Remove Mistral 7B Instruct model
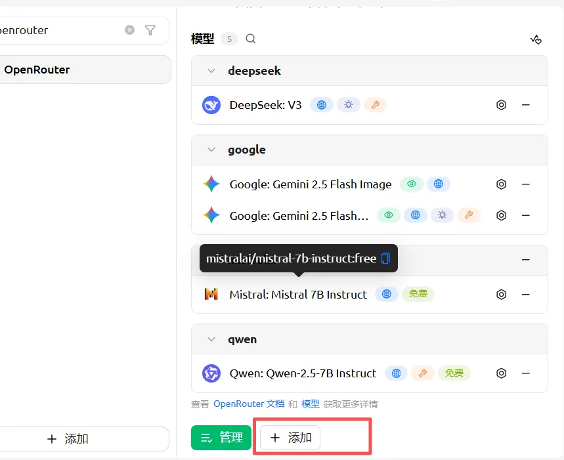The width and height of the screenshot is (564, 460). [525, 295]
